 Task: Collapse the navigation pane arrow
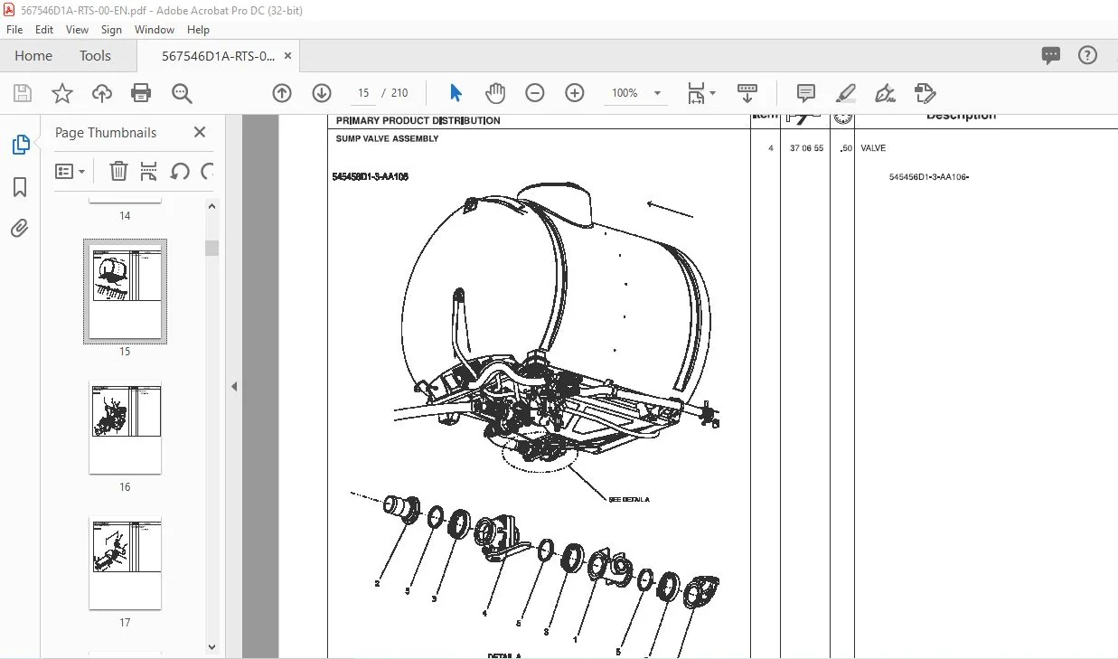234,386
